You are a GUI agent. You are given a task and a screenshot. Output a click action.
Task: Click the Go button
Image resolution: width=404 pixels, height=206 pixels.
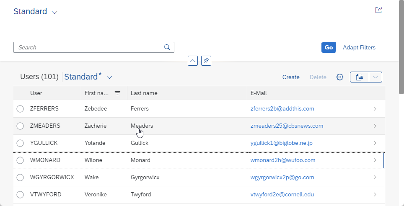point(329,47)
